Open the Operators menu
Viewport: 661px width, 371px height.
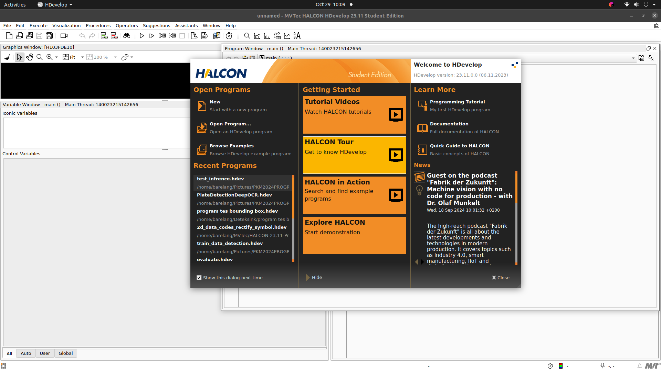point(127,26)
